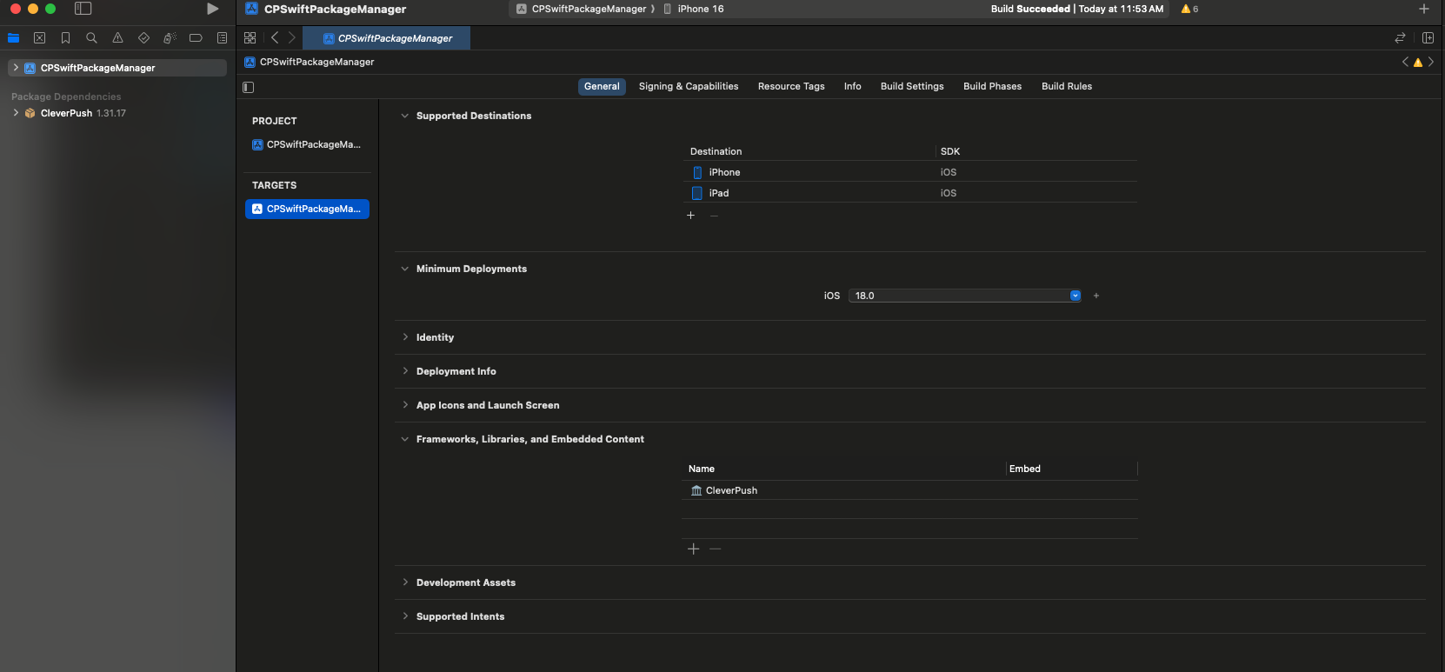Screen dimensions: 1445x672
Task: Open related items grid menu
Action: click(x=250, y=38)
